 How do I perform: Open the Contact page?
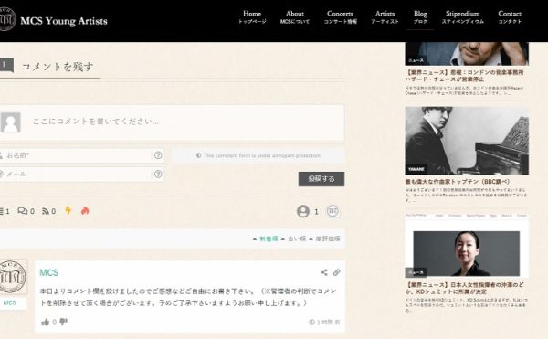pos(510,17)
